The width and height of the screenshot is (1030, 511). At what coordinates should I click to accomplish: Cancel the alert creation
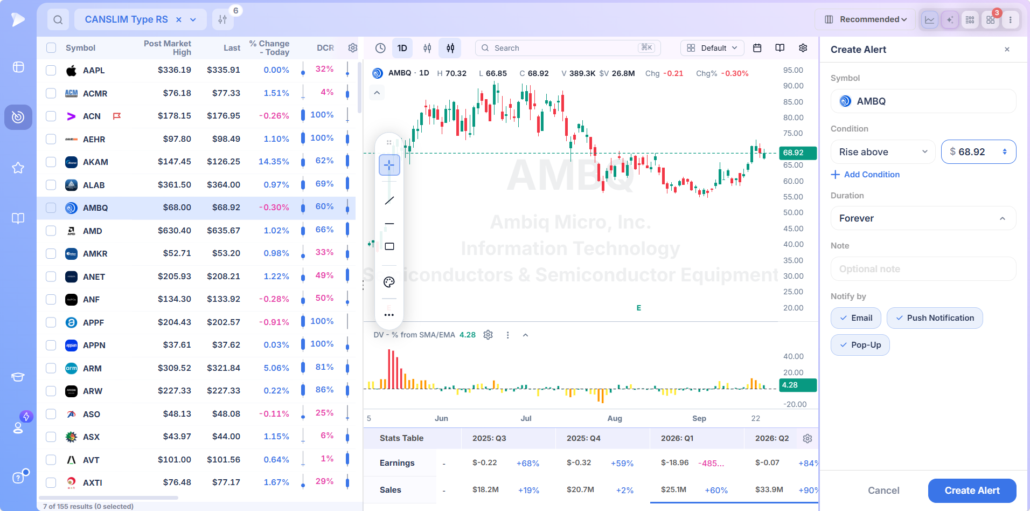click(x=883, y=491)
